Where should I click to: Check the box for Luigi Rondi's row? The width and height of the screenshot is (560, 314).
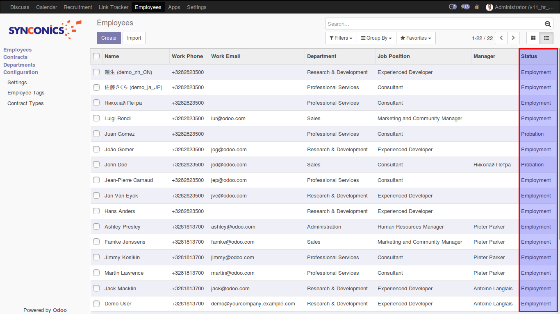[96, 119]
